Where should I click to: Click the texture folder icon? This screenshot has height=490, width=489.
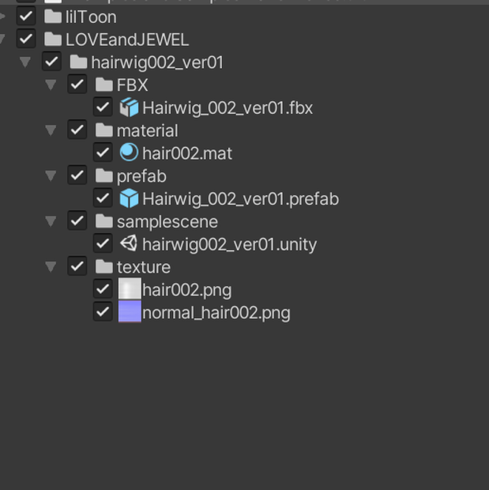pos(104,266)
